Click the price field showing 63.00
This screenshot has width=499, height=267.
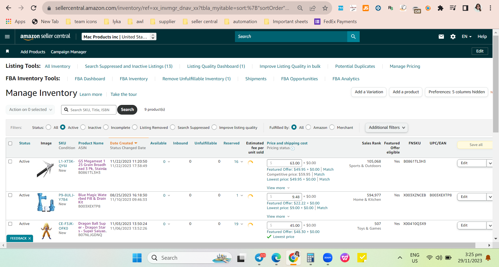[285, 163]
